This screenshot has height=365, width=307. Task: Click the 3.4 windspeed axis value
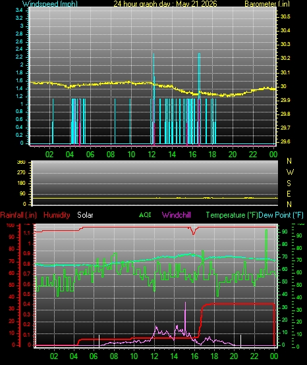click(x=19, y=10)
